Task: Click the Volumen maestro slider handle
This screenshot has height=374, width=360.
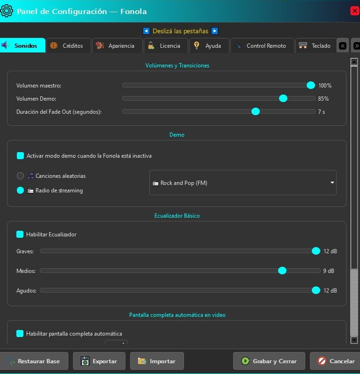Action: click(311, 85)
